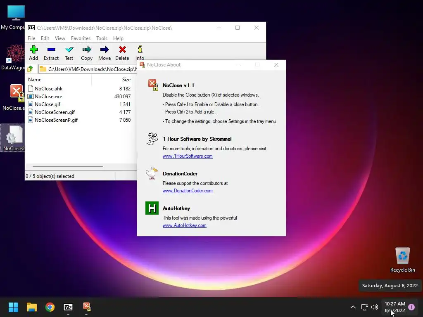The width and height of the screenshot is (423, 317).
Task: Click the NoClose logo icon in About
Action: [x=153, y=85]
